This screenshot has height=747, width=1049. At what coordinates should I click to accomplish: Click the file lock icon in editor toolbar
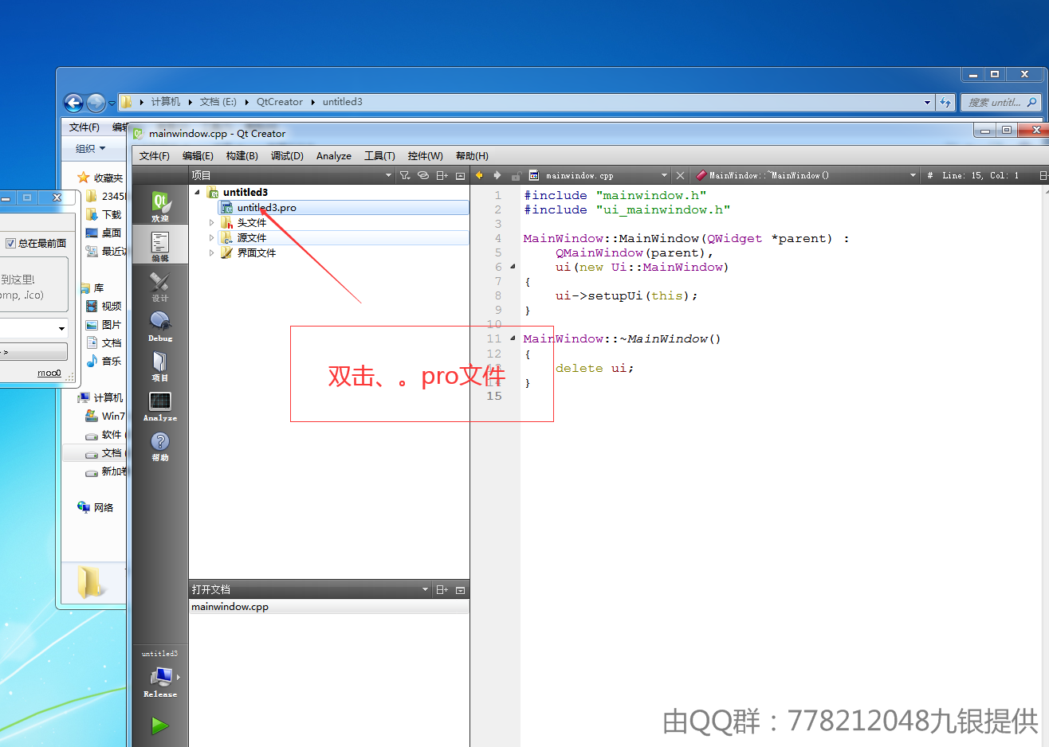tap(516, 175)
